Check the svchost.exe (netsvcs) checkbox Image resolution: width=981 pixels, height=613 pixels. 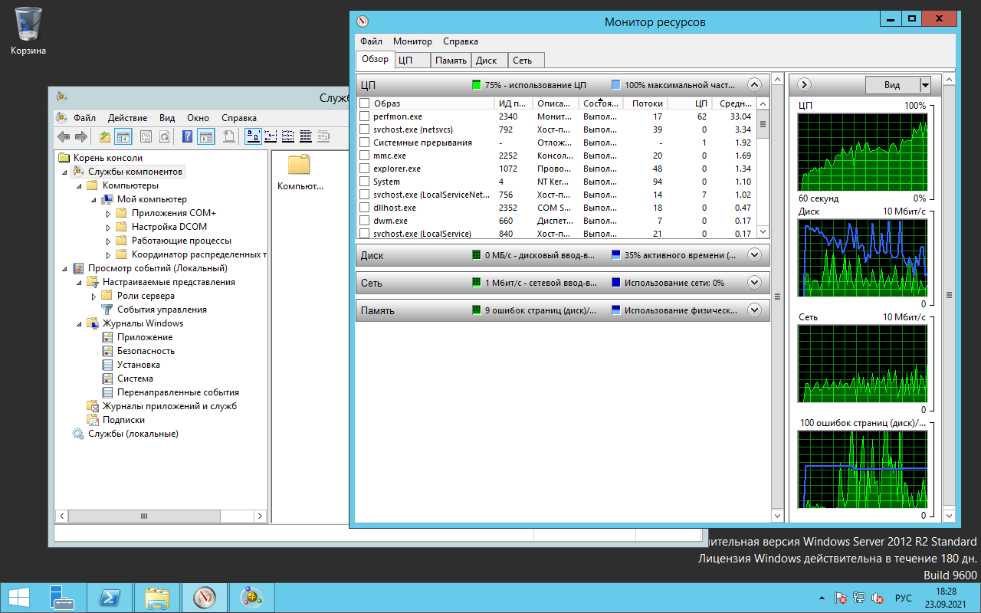[x=365, y=129]
